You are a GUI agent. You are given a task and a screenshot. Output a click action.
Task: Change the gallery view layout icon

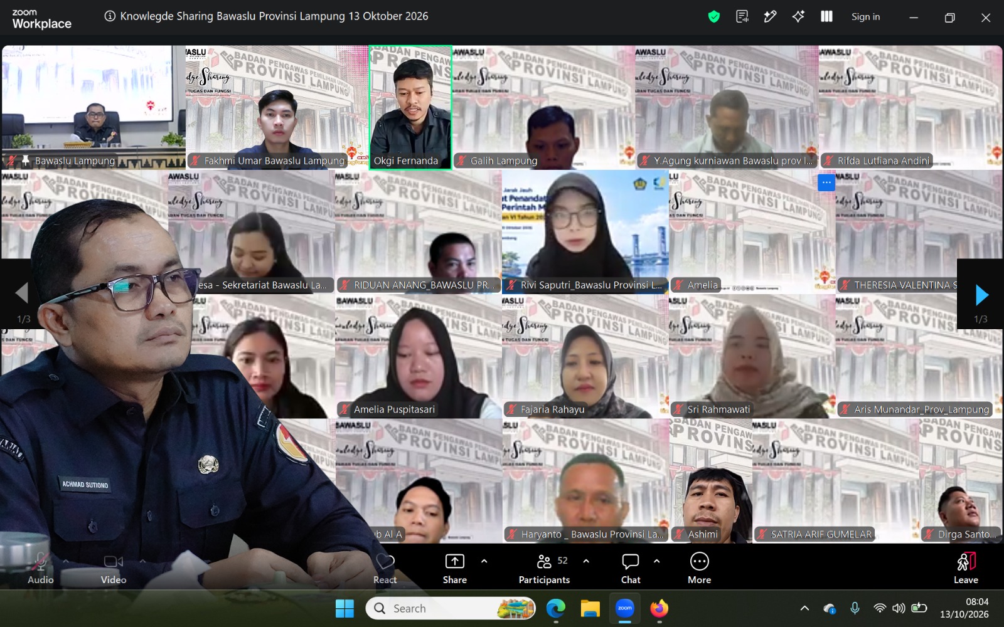(x=826, y=17)
